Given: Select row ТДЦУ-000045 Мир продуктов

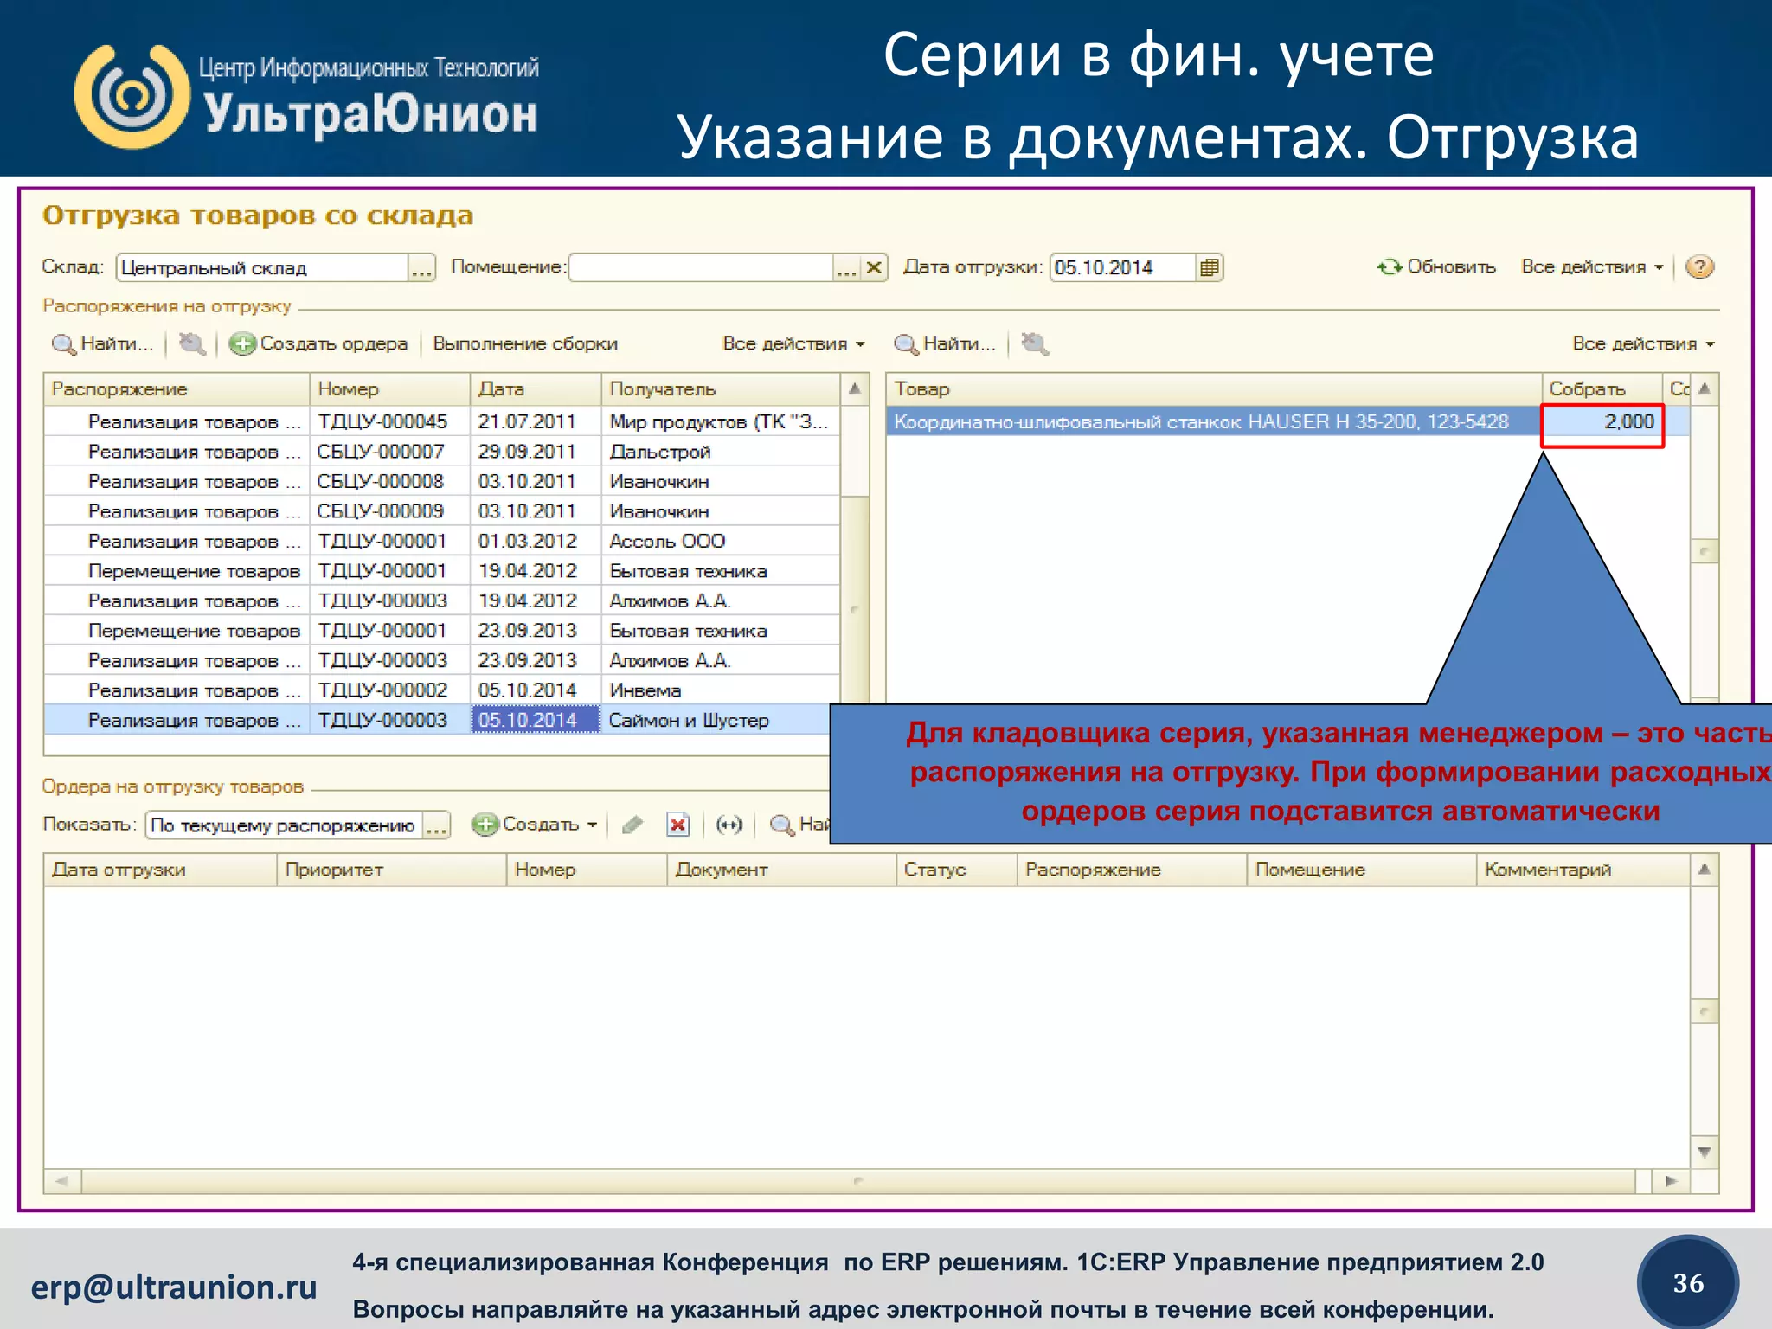Looking at the screenshot, I should click(x=442, y=422).
